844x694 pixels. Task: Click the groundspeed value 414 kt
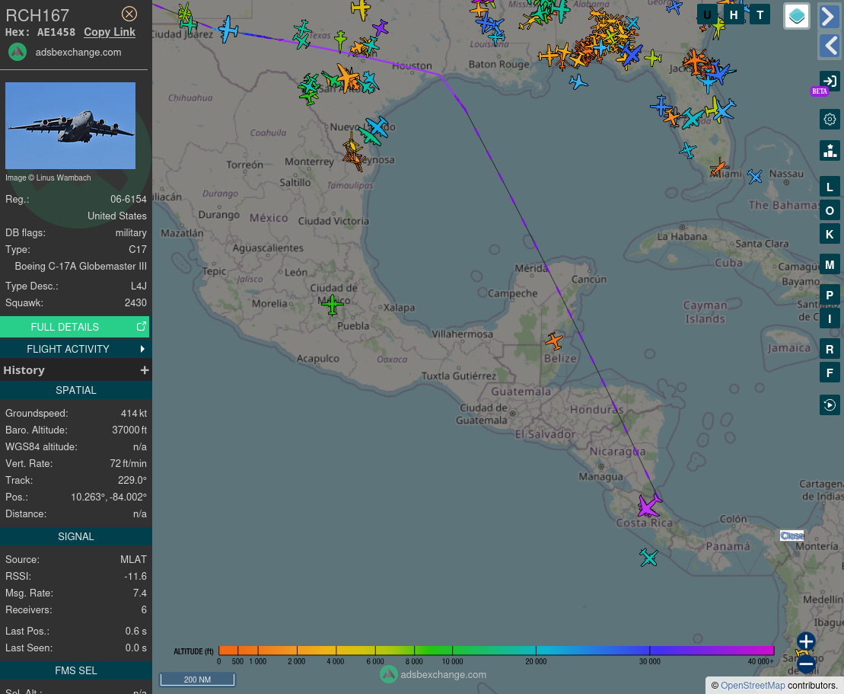click(134, 413)
